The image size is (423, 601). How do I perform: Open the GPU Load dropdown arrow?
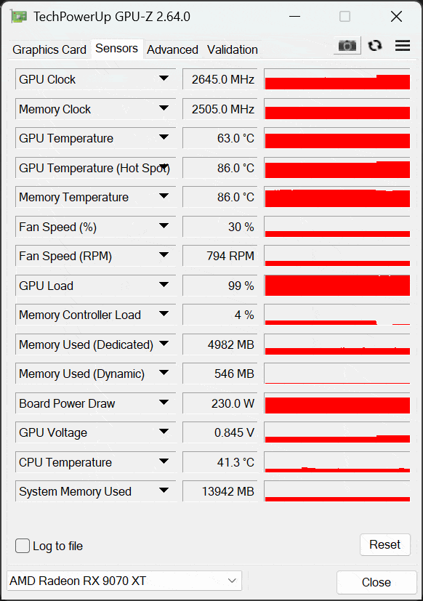(x=164, y=284)
